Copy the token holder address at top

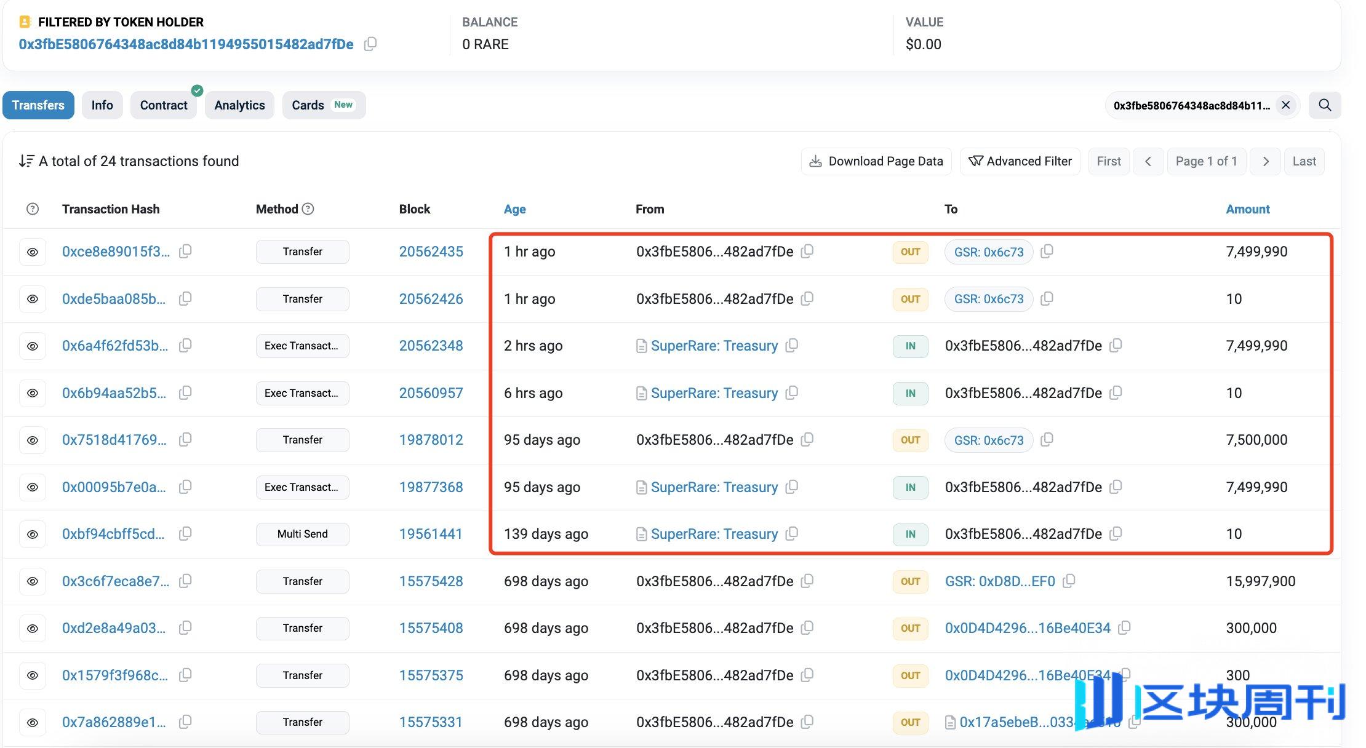[x=370, y=44]
